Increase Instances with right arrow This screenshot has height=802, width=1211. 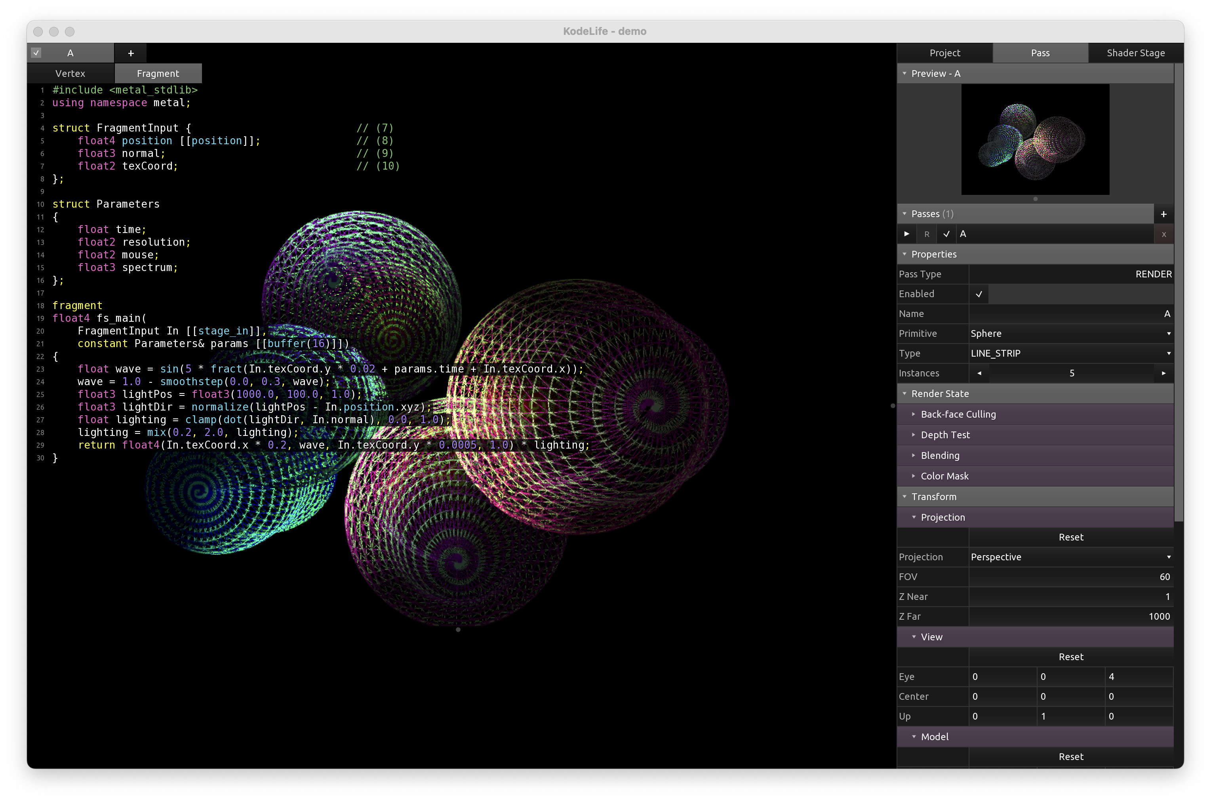pos(1164,373)
